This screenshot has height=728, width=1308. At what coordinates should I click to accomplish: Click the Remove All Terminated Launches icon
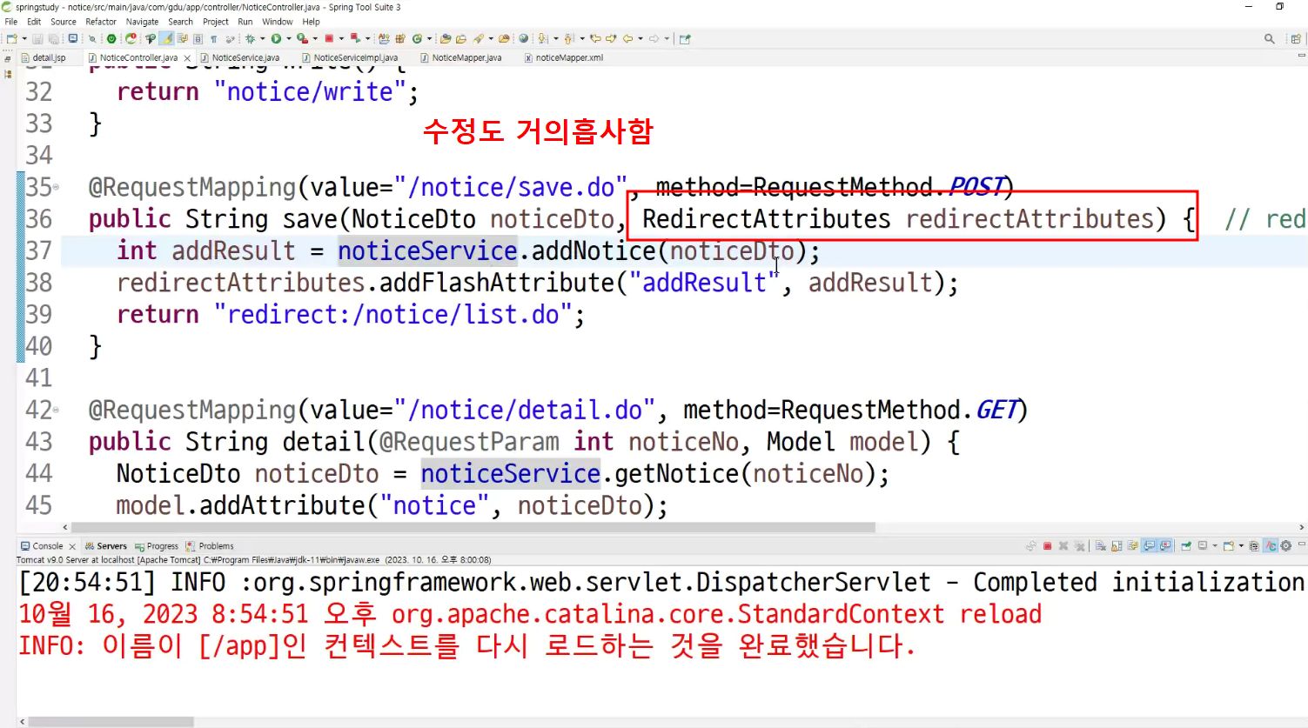click(1080, 546)
